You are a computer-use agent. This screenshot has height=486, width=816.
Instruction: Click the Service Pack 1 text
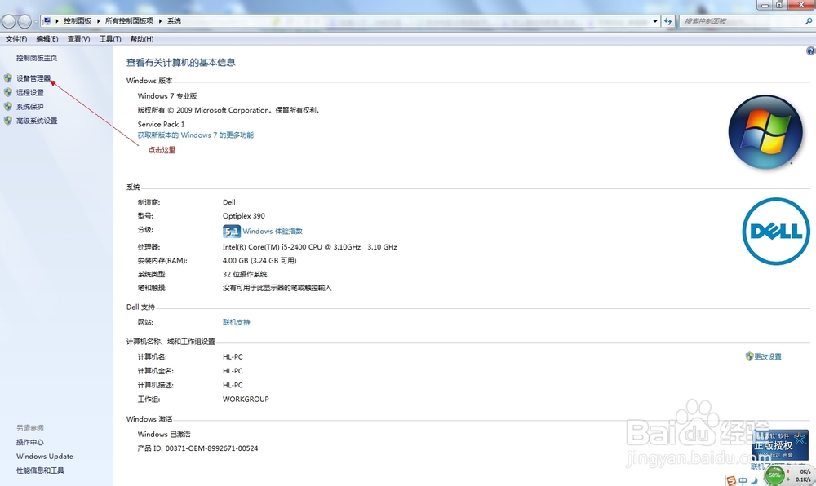pyautogui.click(x=161, y=124)
